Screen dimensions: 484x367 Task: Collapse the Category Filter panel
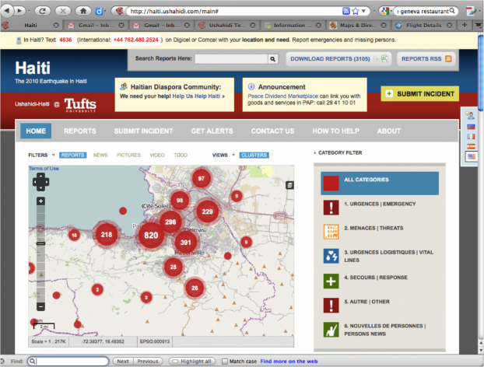coord(316,152)
